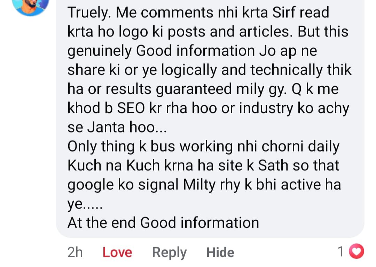
Task: Click the line starting share ki or ye
Action: (x=210, y=70)
